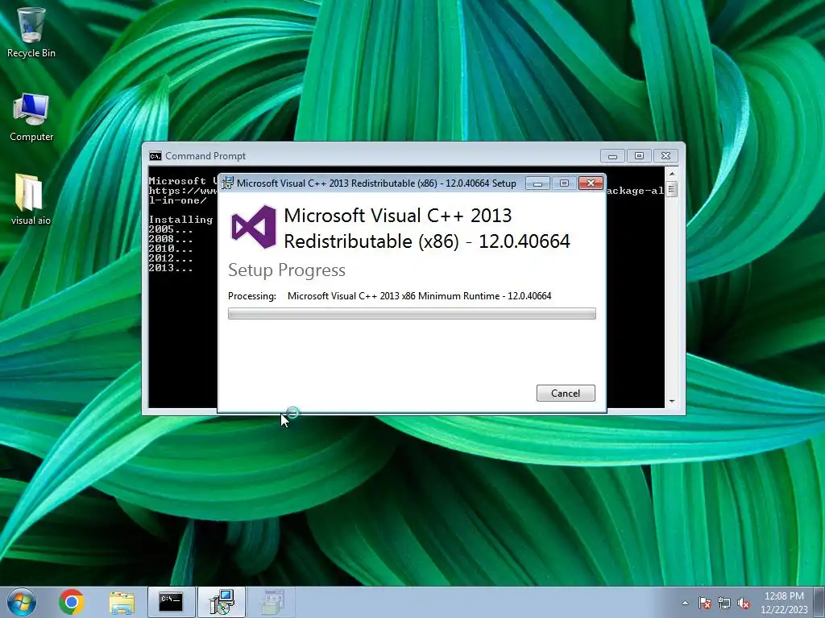825x618 pixels.
Task: Click the '2012...' line in Command Prompt
Action: [171, 258]
